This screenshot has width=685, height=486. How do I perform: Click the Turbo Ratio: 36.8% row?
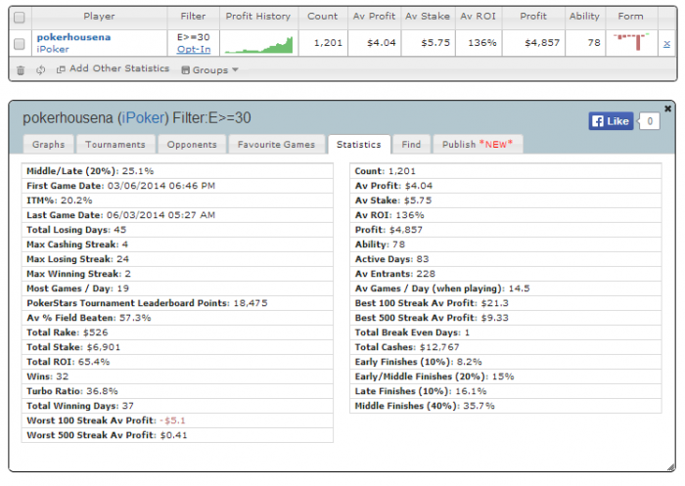(177, 391)
